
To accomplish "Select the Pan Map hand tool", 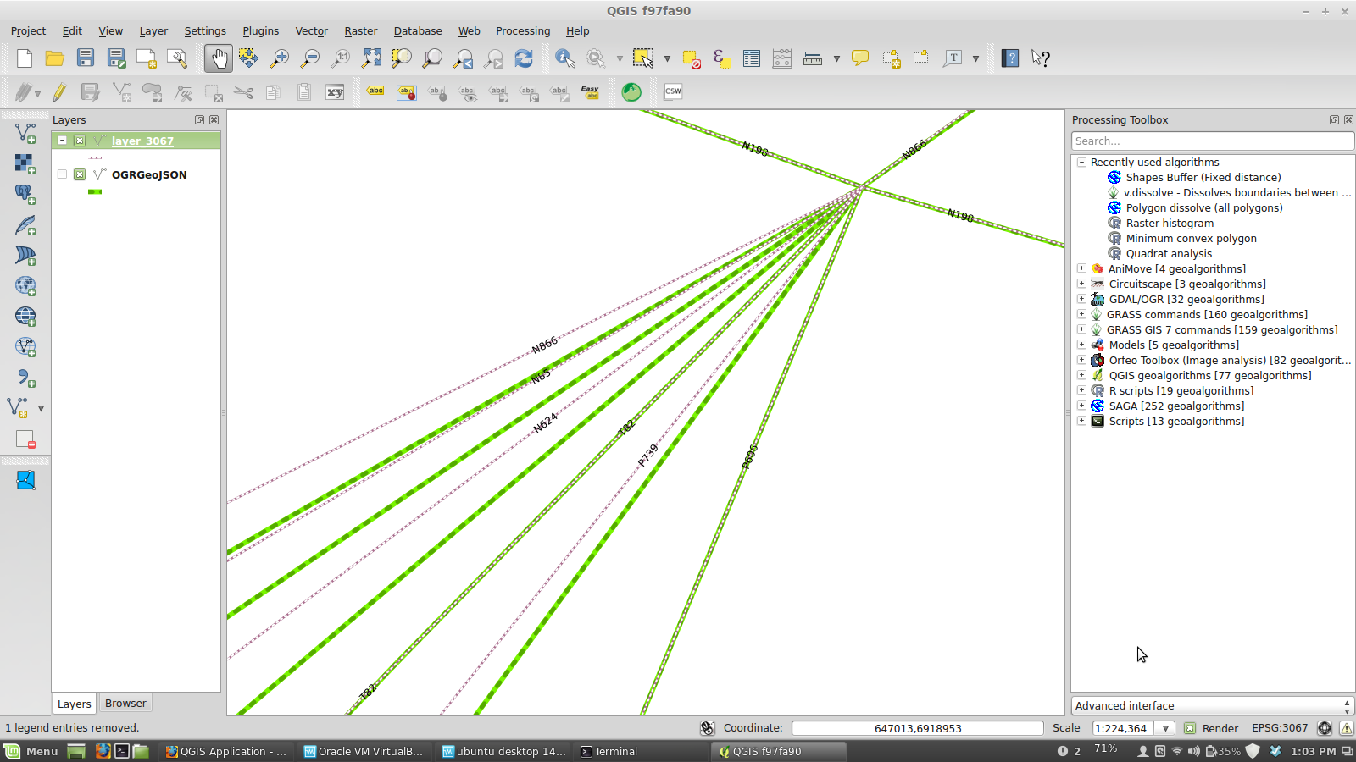I will 219,58.
